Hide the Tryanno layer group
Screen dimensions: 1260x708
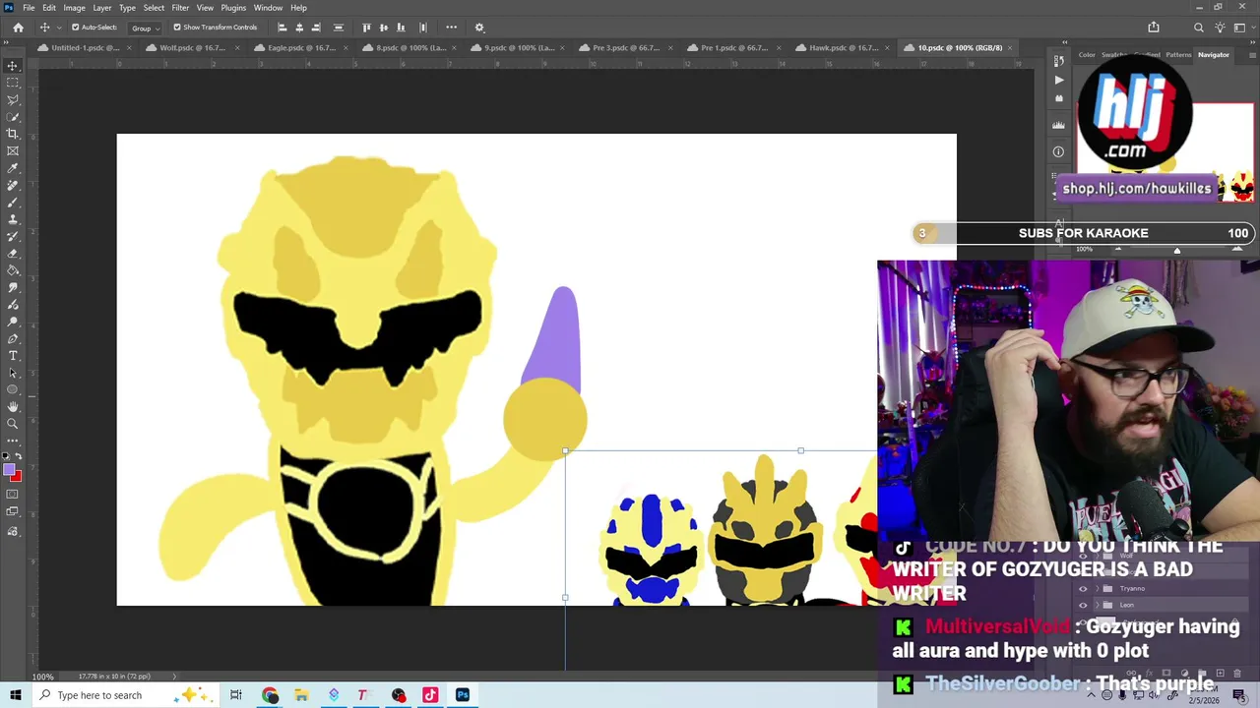(x=1083, y=589)
